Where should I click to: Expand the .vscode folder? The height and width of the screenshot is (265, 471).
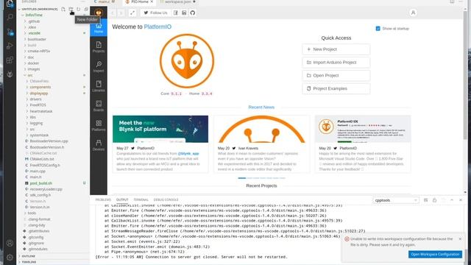[35, 33]
